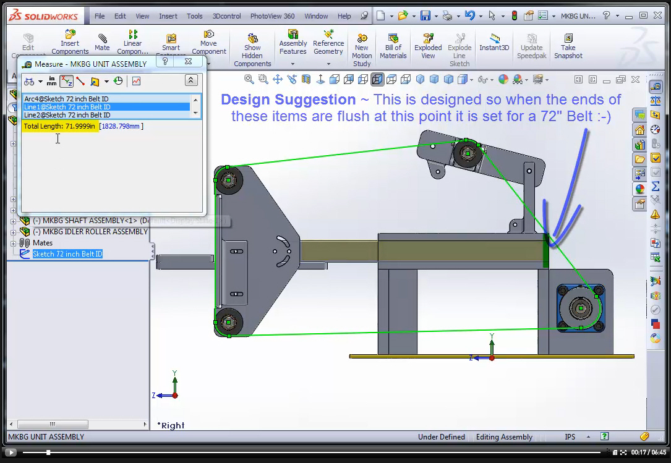The height and width of the screenshot is (463, 671).
Task: Open the File Properties icon
Action: coord(529,16)
